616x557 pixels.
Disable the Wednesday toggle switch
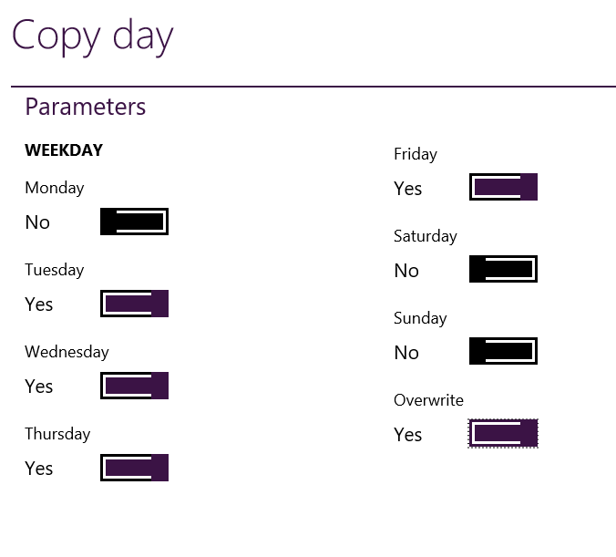pyautogui.click(x=134, y=386)
